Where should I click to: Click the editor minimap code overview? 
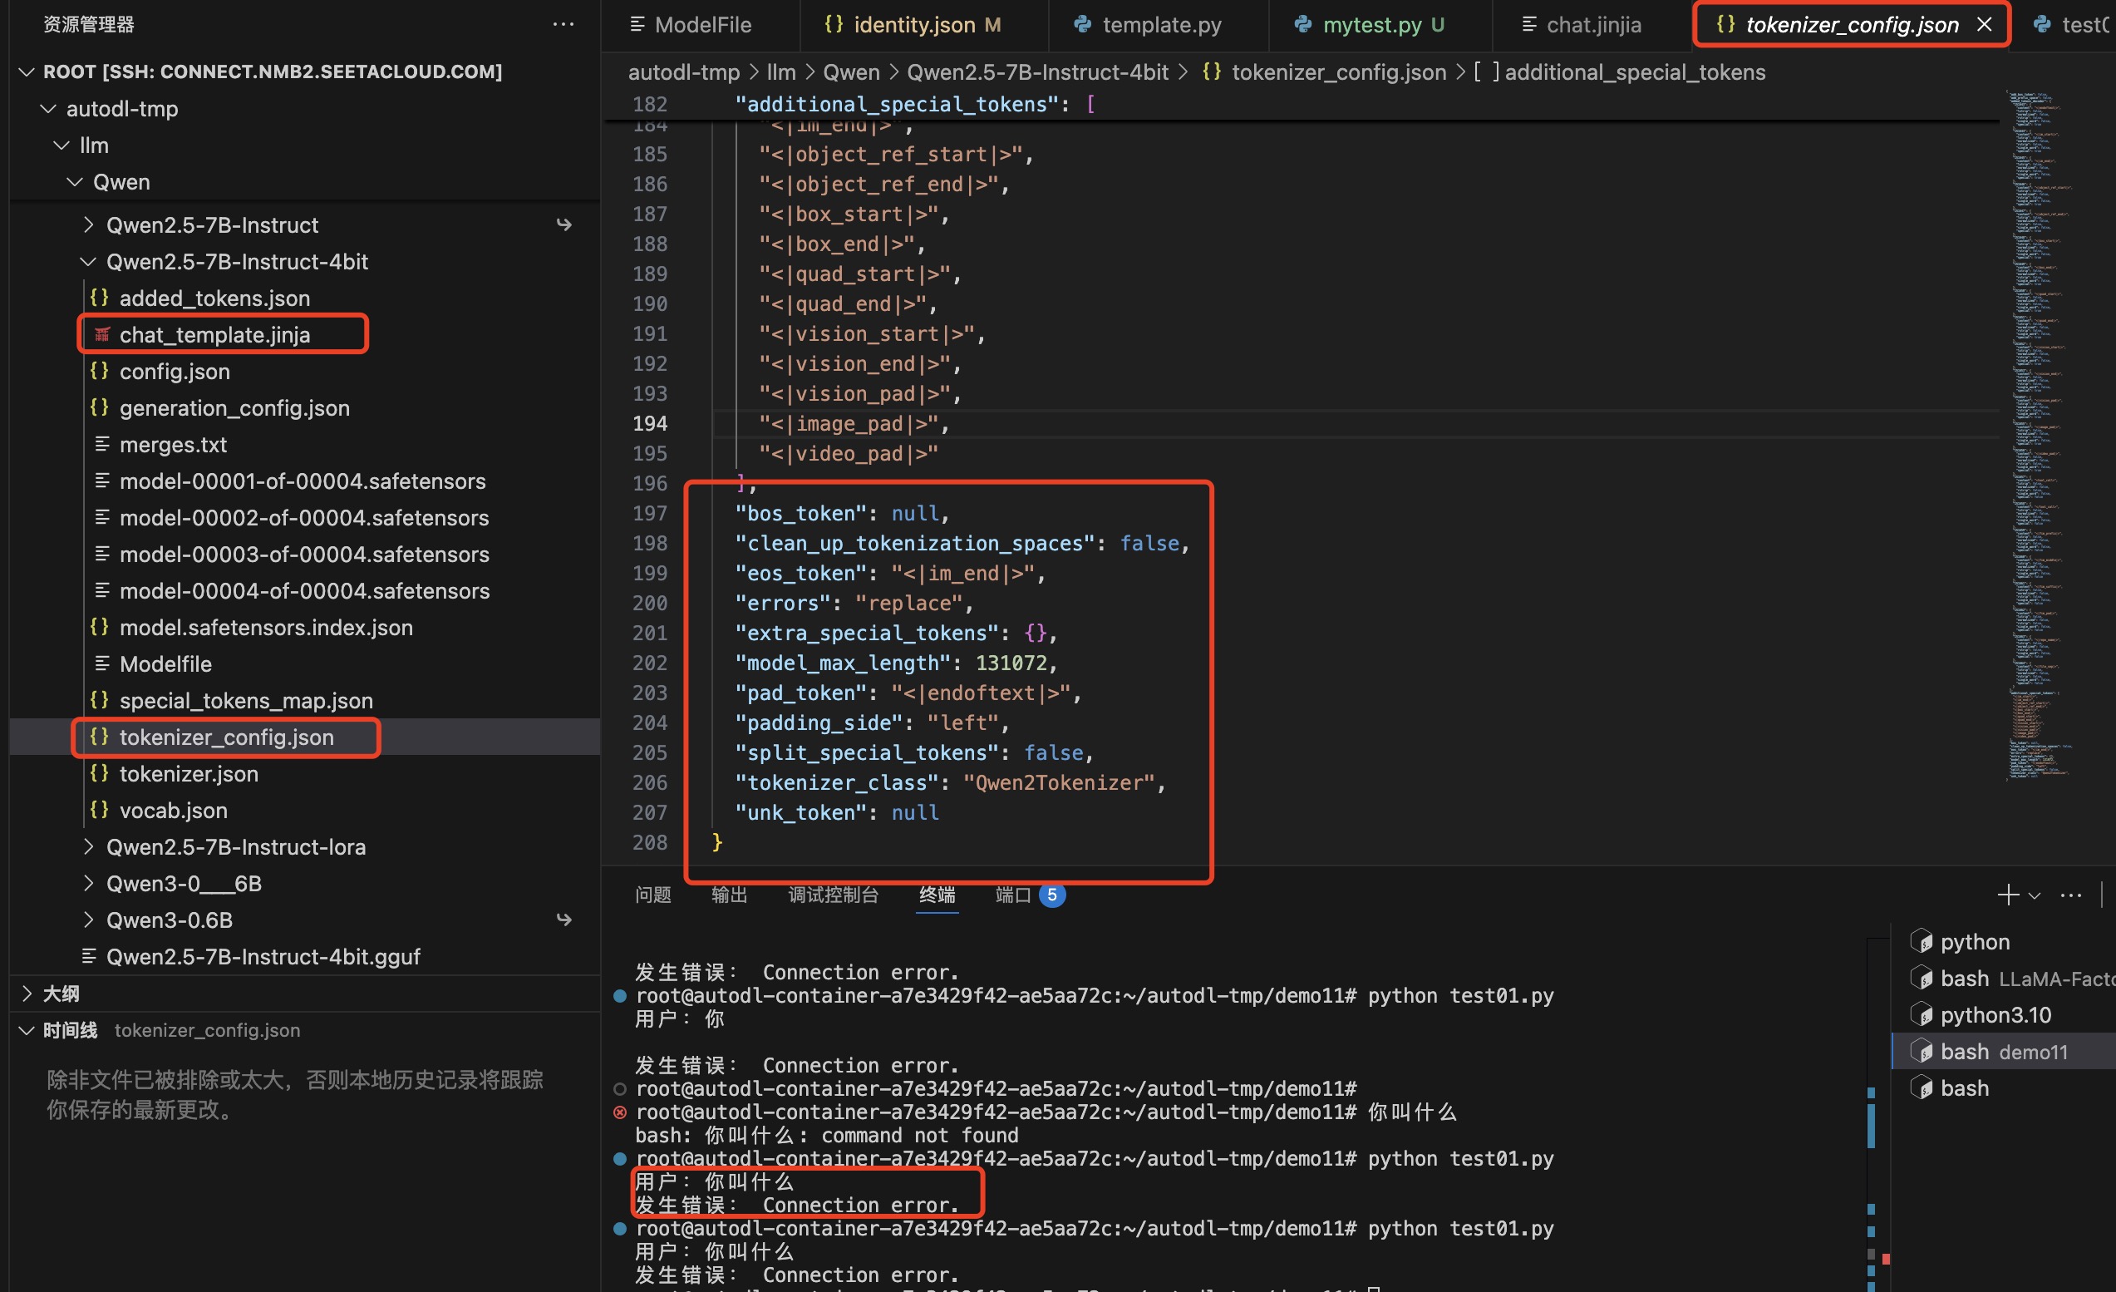[x=2040, y=430]
